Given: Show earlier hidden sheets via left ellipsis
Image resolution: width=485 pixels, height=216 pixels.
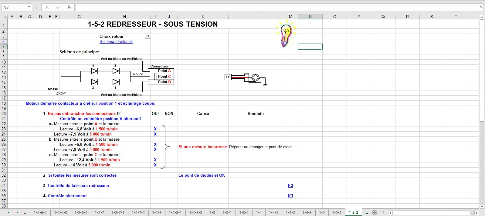Looking at the screenshot, I should (x=26, y=213).
